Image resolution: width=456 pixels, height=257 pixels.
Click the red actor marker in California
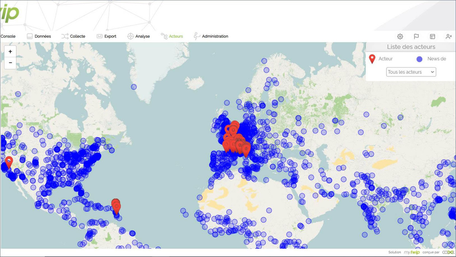[9, 162]
